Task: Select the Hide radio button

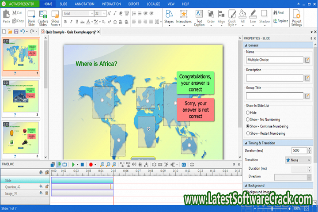Action: point(248,113)
